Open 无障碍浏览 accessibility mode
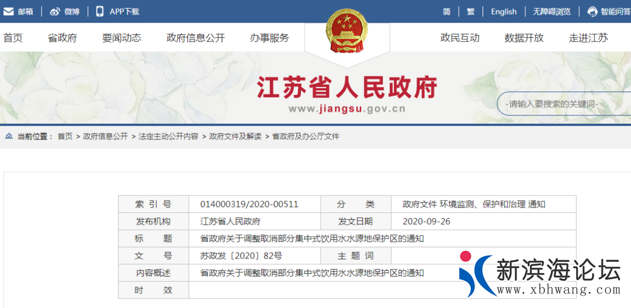 [552, 12]
